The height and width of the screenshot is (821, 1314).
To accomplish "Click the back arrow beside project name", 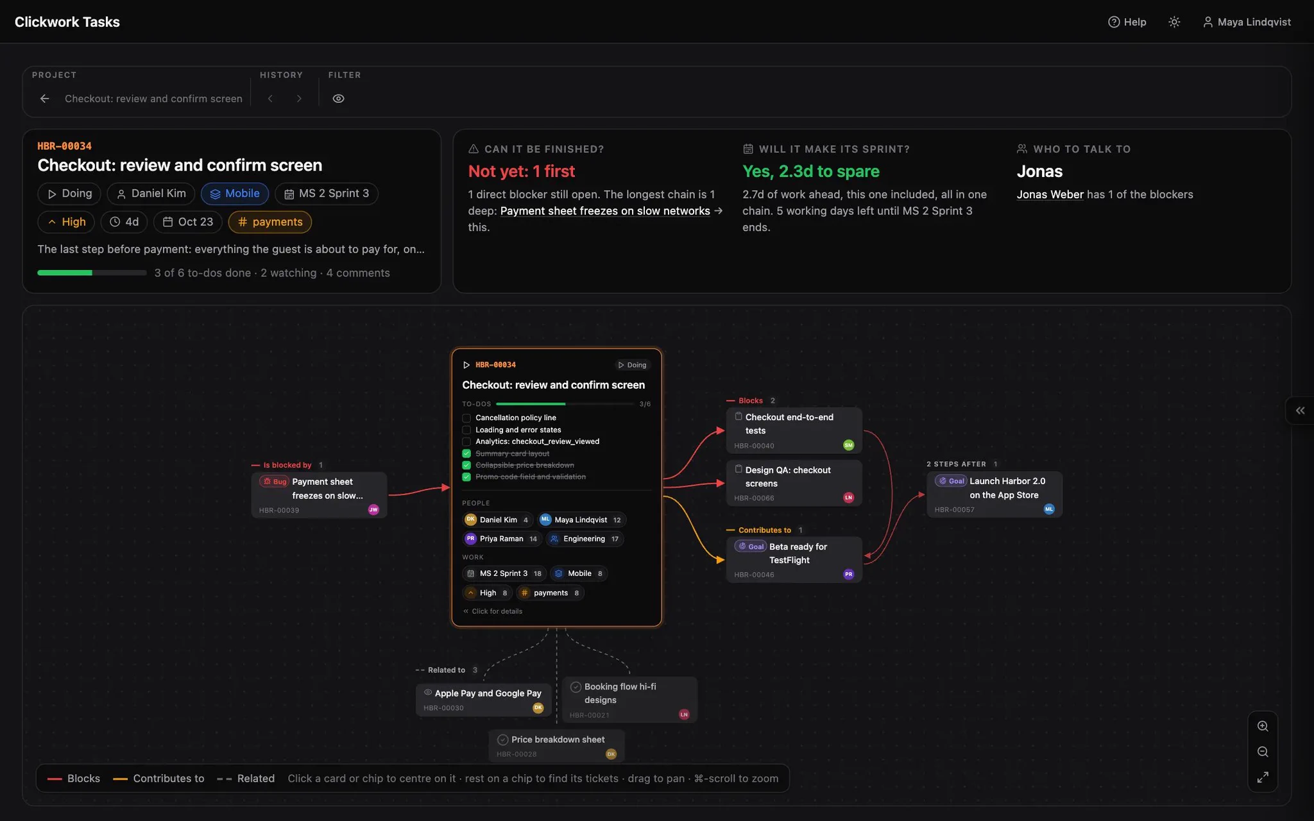I will (x=44, y=98).
